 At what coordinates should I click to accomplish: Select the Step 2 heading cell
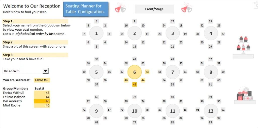point(35,42)
